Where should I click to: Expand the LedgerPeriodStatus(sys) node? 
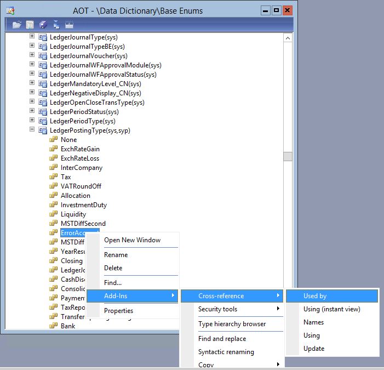32,111
